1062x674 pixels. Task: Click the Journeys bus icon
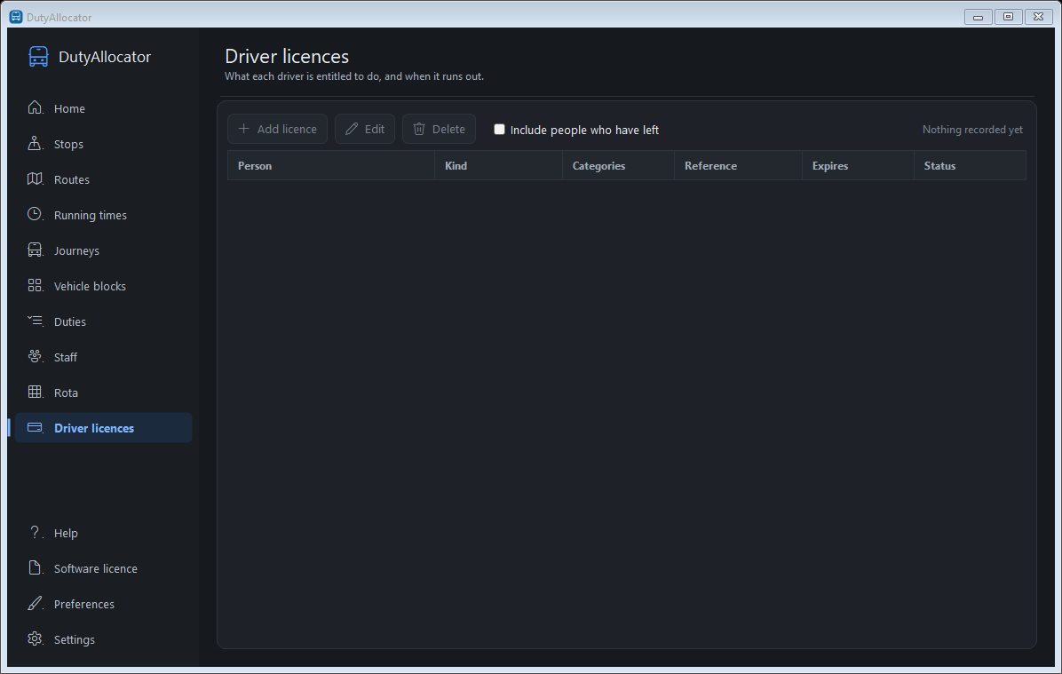[35, 250]
